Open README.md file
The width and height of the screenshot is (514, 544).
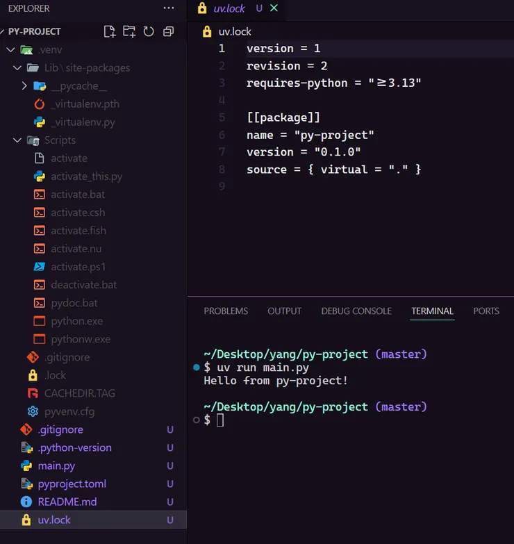coord(67,502)
